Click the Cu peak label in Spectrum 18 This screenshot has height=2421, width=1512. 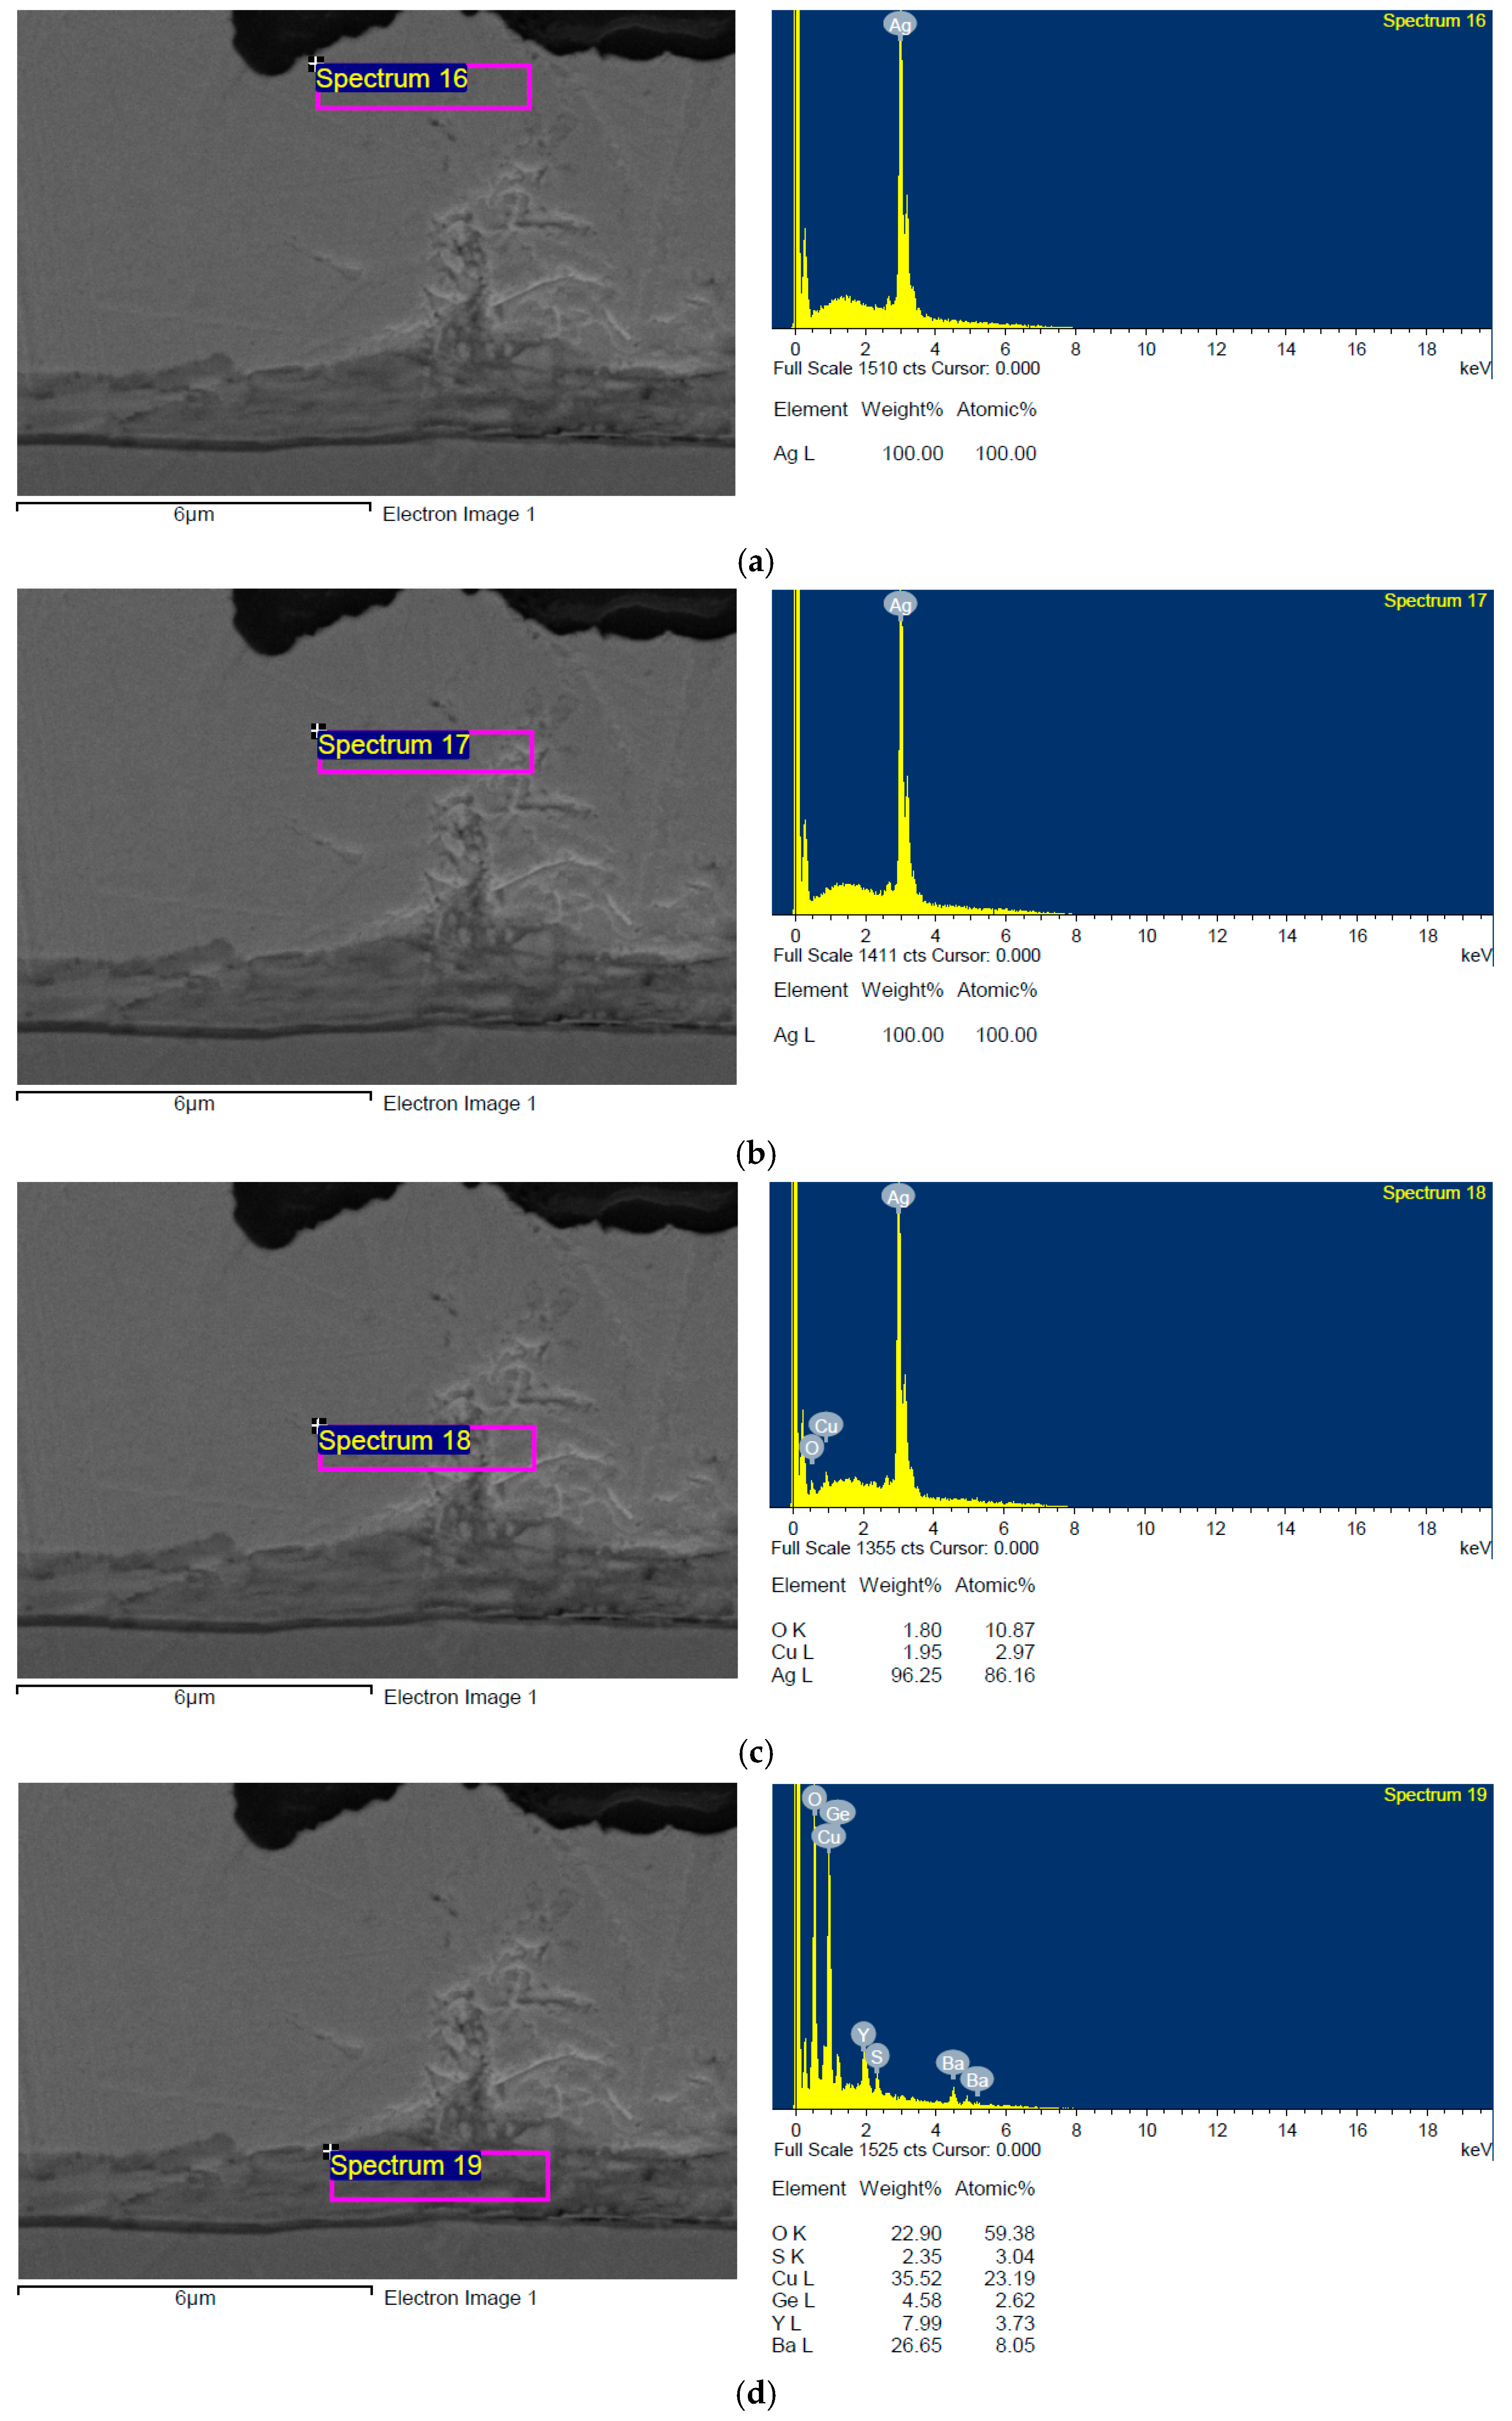826,1425
